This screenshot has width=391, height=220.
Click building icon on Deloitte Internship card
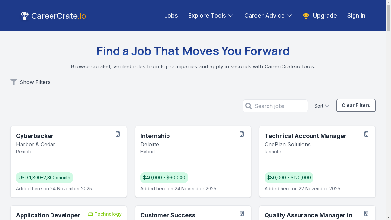242,134
